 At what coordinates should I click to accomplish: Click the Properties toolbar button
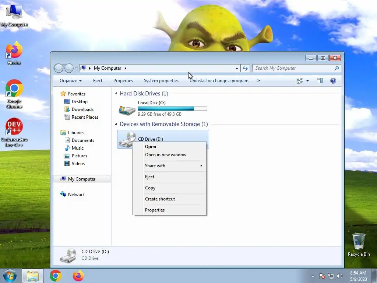[x=123, y=81]
